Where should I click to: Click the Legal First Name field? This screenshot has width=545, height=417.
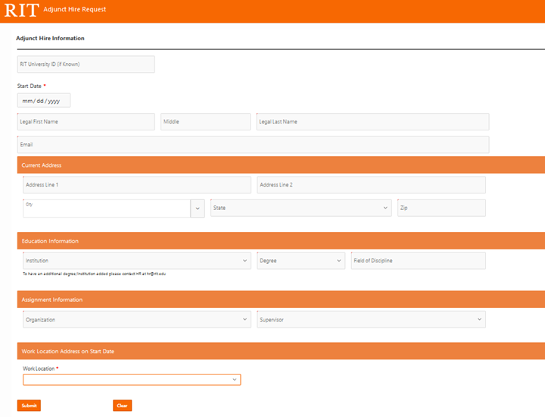[86, 122]
